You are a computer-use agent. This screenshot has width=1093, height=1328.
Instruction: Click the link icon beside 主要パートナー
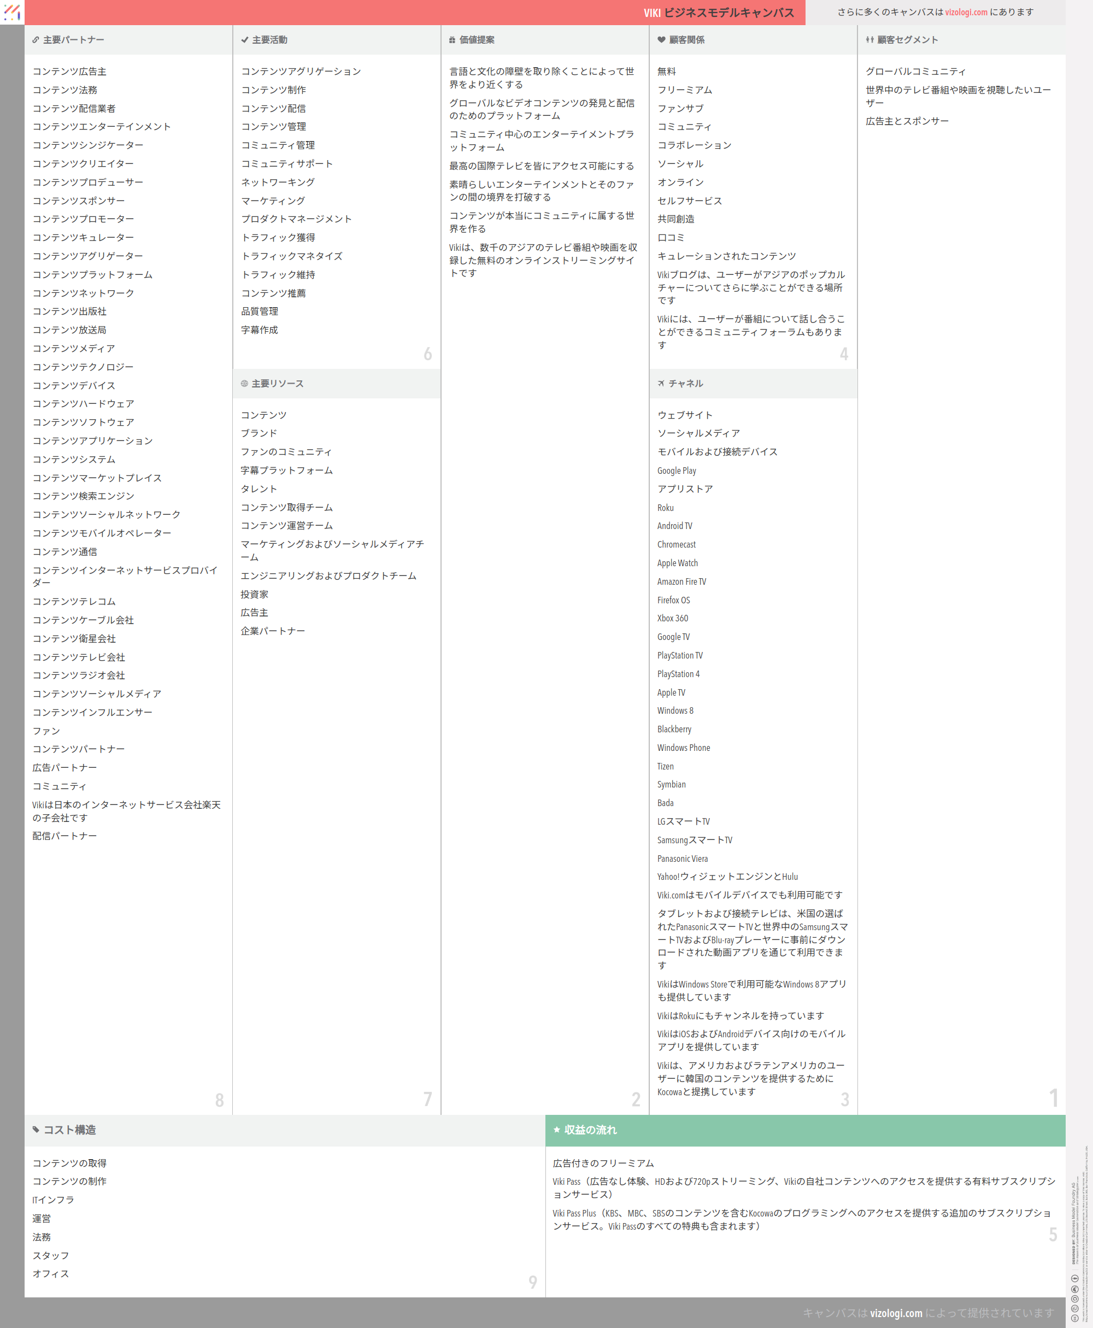pyautogui.click(x=36, y=40)
